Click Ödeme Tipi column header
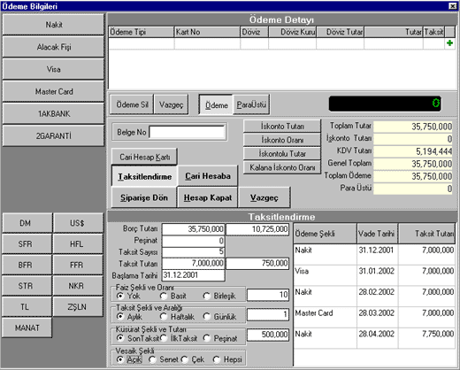 [142, 32]
